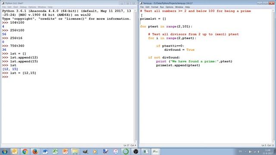Click the clock in the system tray
This screenshot has width=276, height=155.
click(267, 152)
